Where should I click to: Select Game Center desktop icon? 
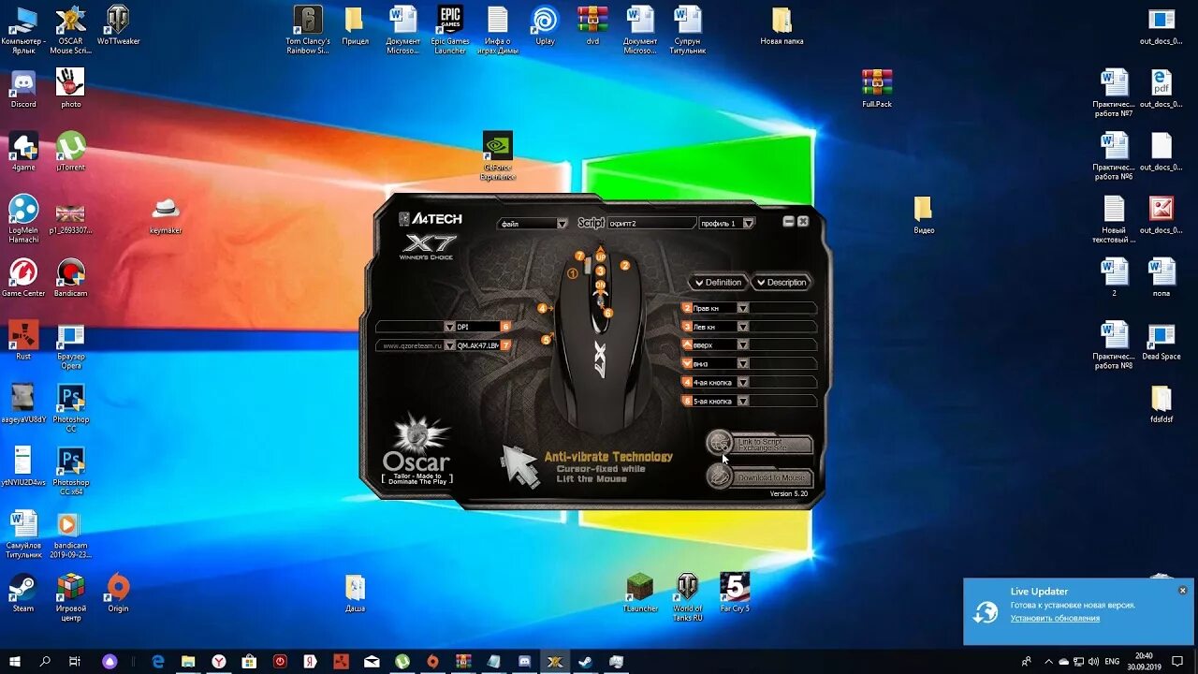click(x=23, y=278)
